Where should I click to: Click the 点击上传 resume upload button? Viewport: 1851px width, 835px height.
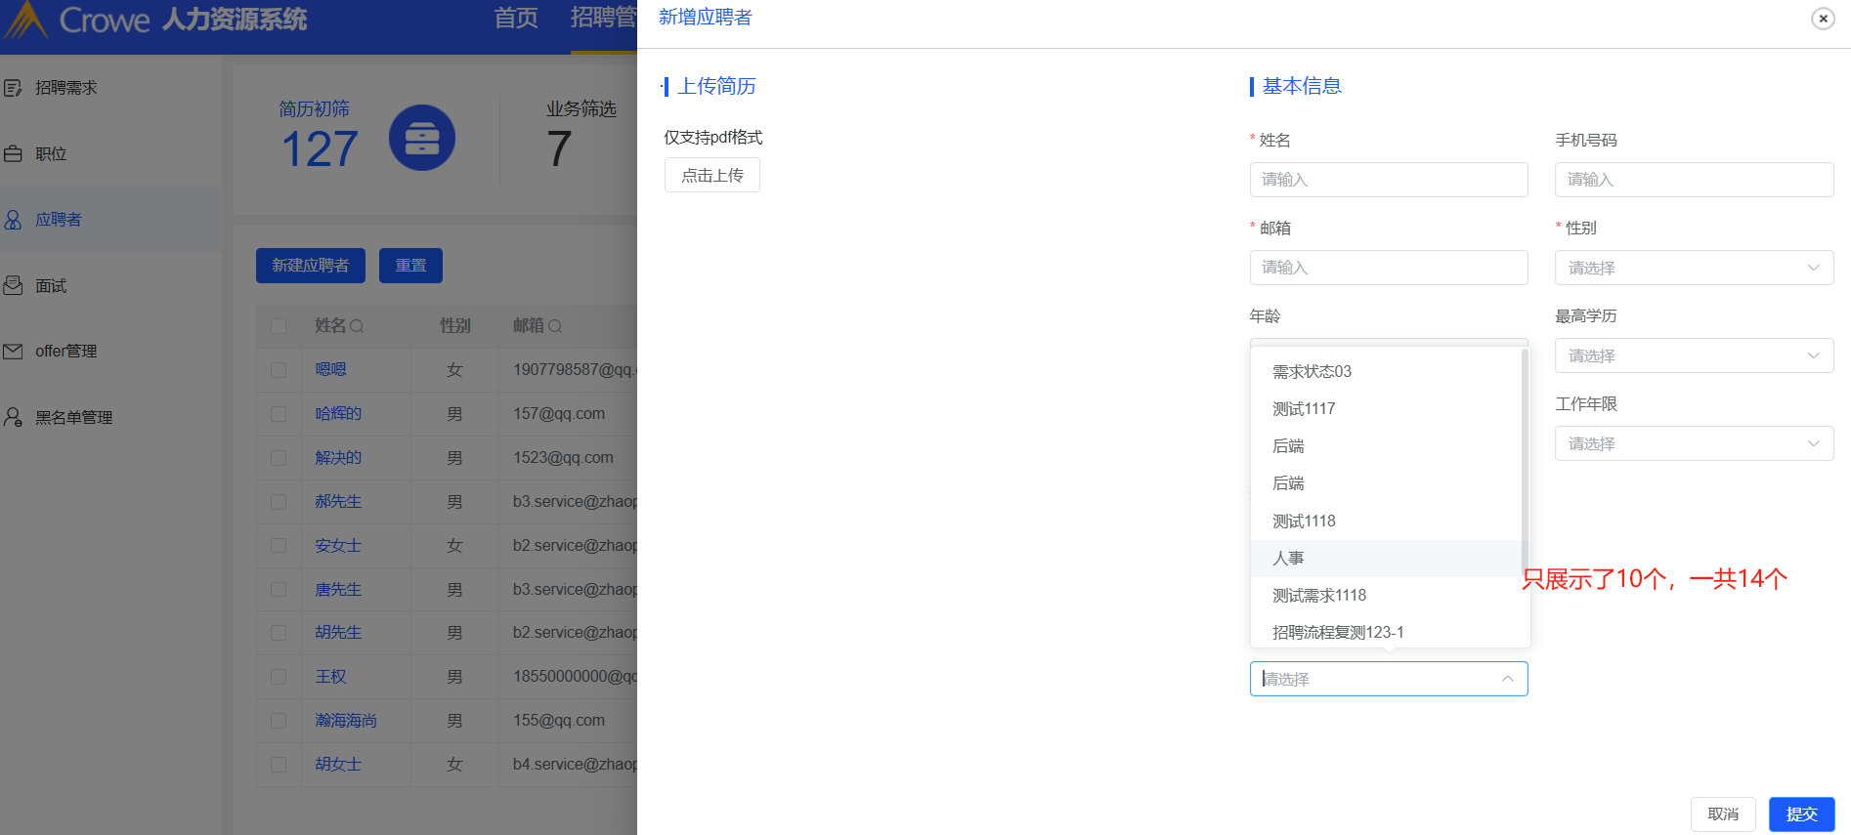click(x=712, y=176)
